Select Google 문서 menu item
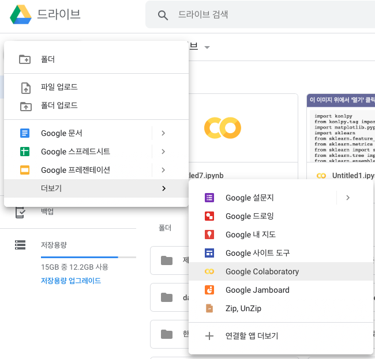 tap(78, 133)
